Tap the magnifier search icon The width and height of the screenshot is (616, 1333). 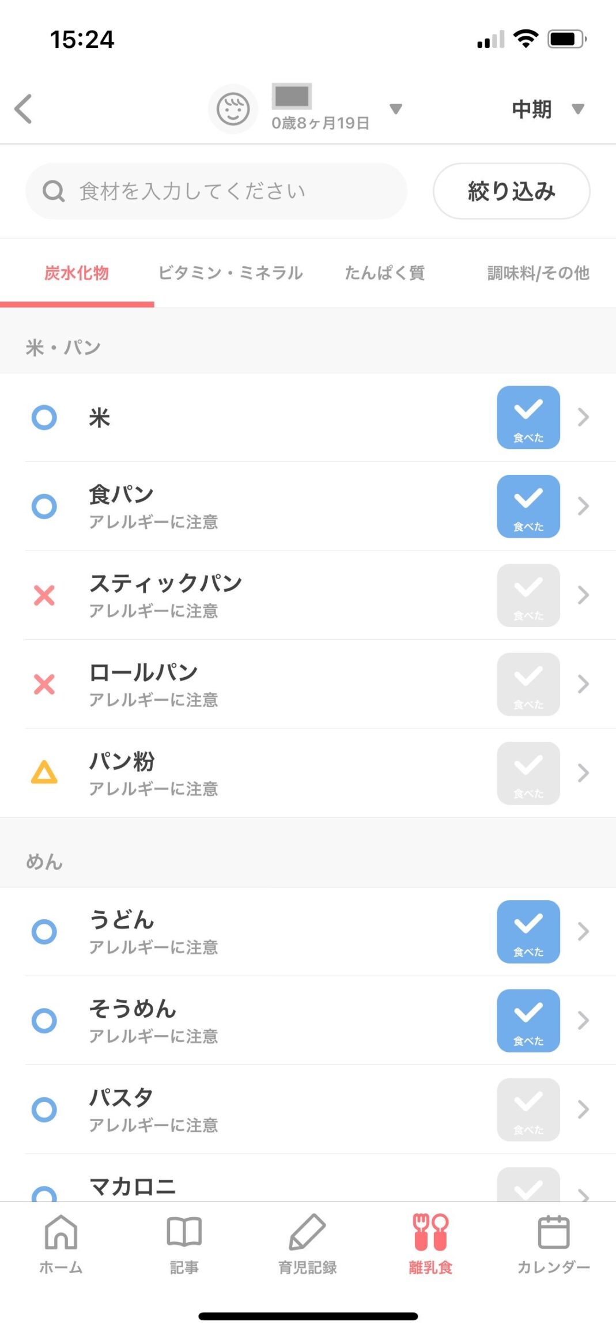54,191
